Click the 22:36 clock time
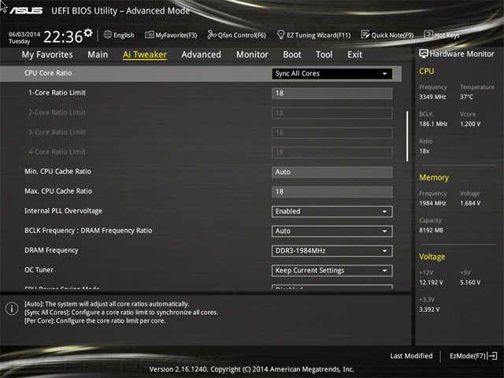 coord(63,36)
